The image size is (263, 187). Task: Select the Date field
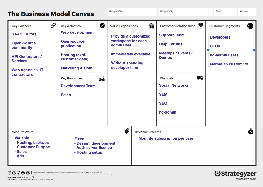click(225, 12)
